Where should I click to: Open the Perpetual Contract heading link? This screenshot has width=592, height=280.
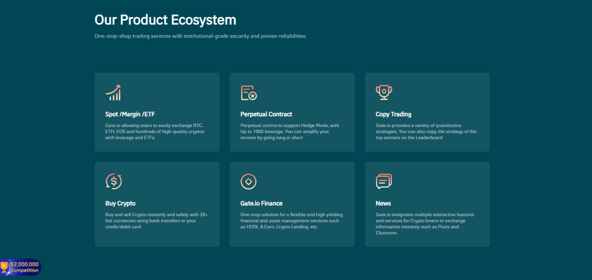266,114
